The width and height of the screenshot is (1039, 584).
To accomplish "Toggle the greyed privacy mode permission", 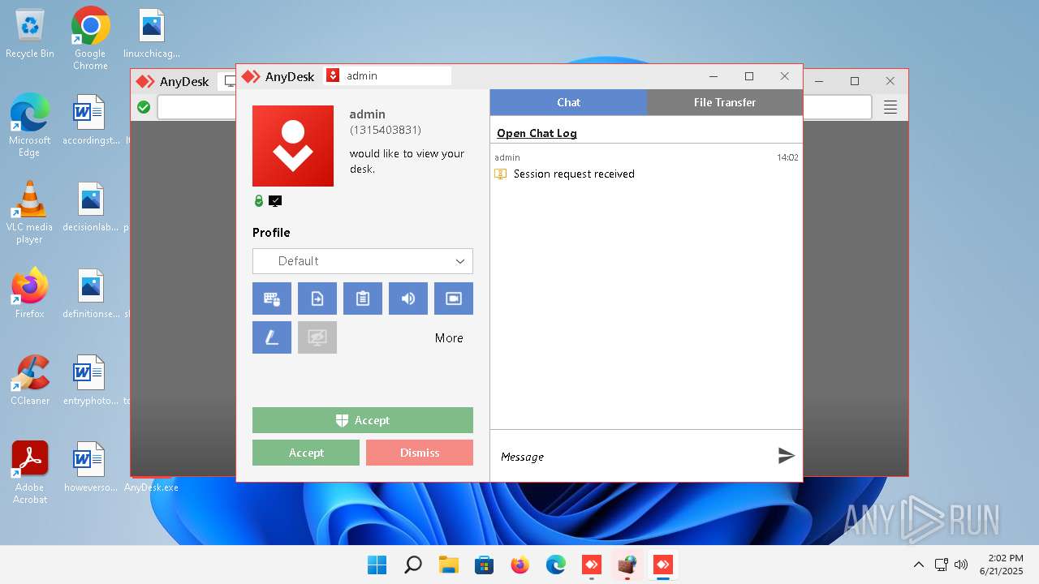I will (317, 337).
